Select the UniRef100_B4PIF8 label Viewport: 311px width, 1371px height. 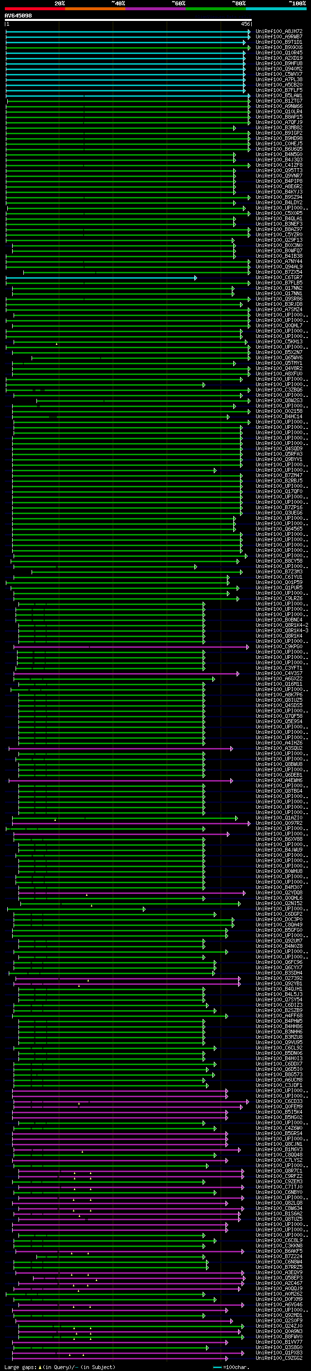279,181
